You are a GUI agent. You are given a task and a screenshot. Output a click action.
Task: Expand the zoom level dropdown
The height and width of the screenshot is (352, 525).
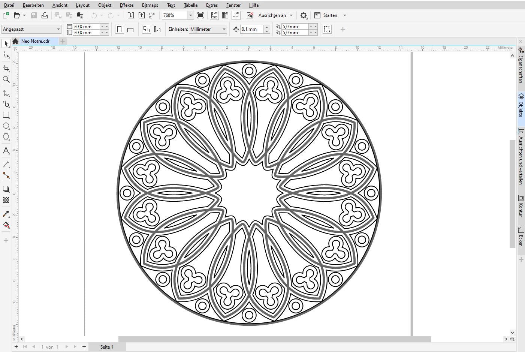191,15
